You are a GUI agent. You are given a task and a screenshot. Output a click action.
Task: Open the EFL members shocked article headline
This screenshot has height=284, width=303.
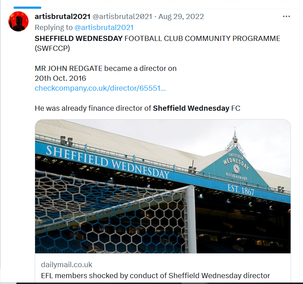click(155, 276)
